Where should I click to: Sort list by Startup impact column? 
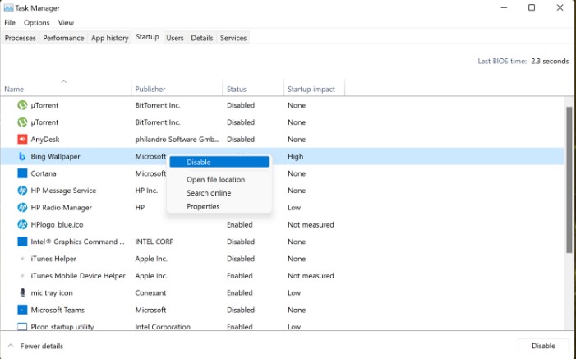coord(311,89)
